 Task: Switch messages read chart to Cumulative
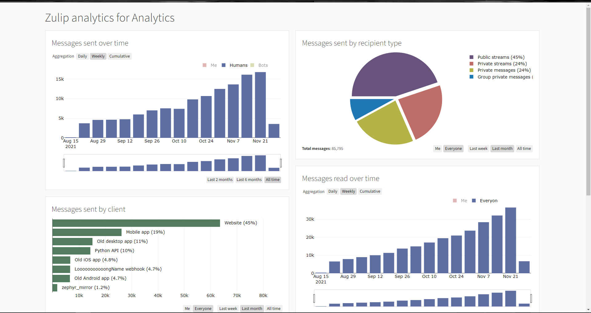370,191
